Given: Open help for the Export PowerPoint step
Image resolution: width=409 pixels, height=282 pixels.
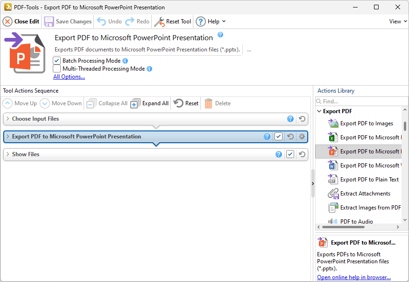Looking at the screenshot, I should pos(267,137).
